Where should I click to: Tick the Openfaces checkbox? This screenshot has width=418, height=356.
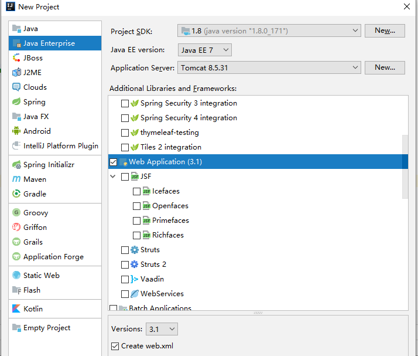point(136,206)
